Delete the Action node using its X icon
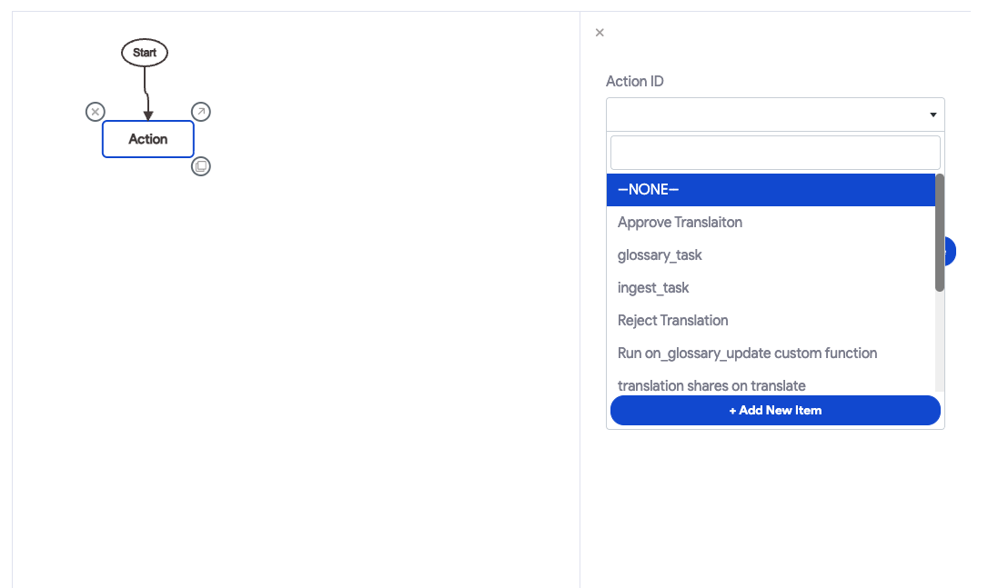 point(96,112)
